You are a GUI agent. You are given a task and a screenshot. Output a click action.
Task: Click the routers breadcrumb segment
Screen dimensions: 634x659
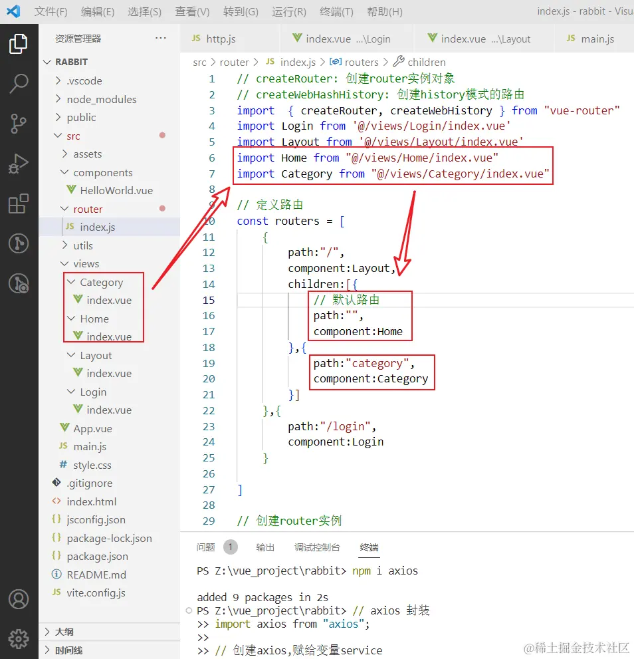pos(361,62)
